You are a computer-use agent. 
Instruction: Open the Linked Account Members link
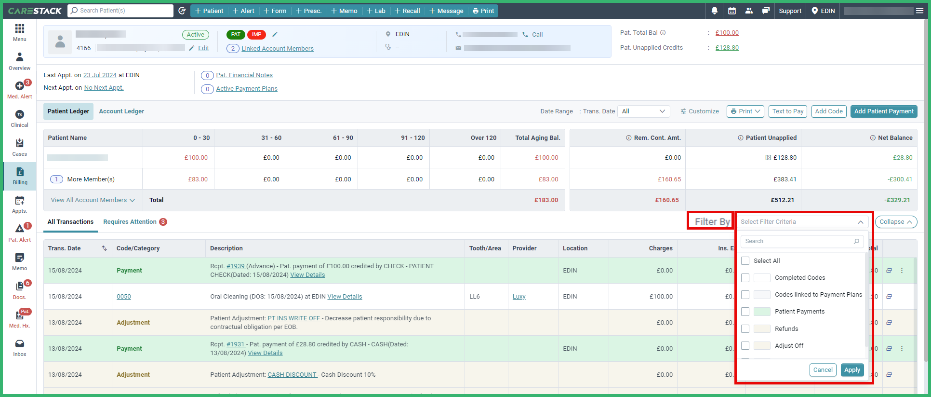[x=278, y=49]
